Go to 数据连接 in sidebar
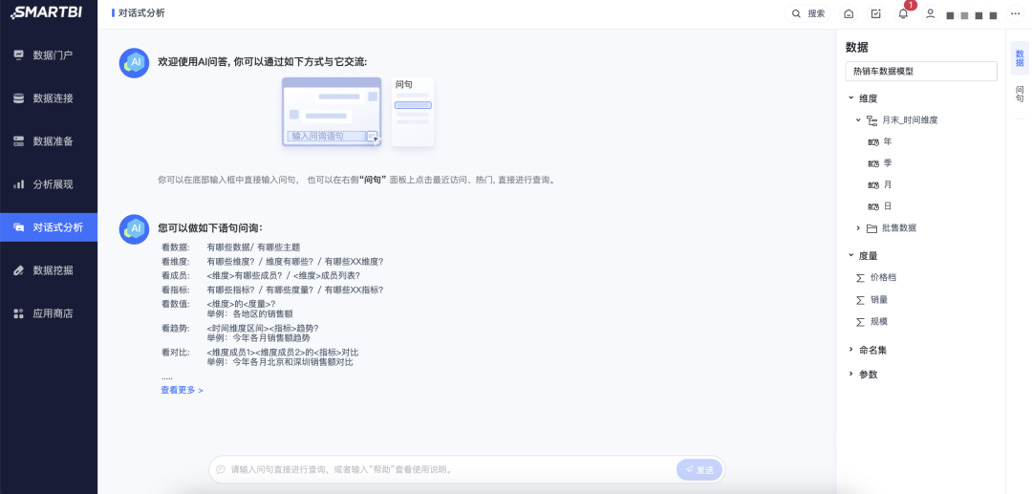 pos(49,98)
